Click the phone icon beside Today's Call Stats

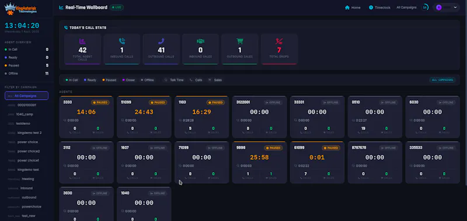click(66, 27)
